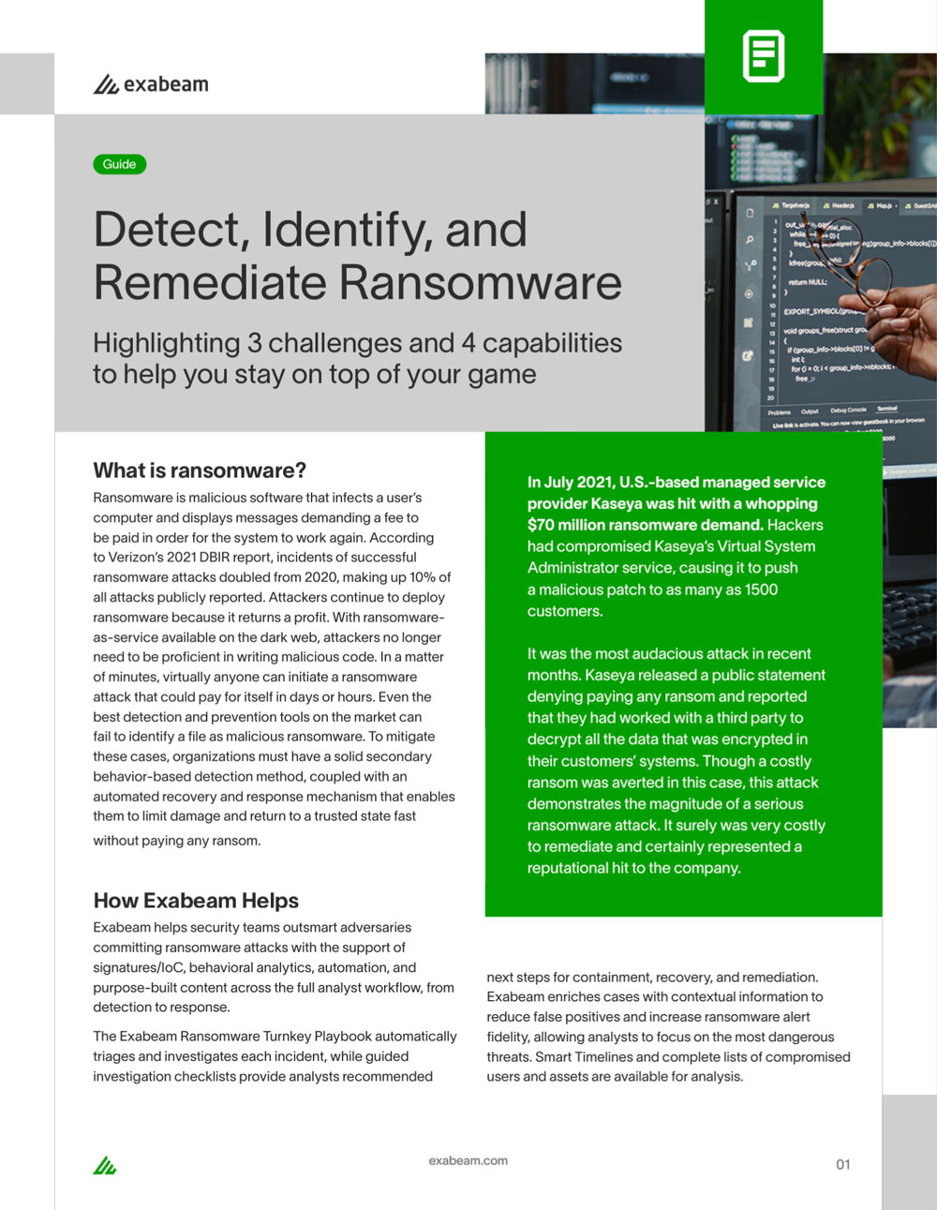Click the edit pencil icon in editor sidebar
The width and height of the screenshot is (937, 1210).
pyautogui.click(x=747, y=356)
